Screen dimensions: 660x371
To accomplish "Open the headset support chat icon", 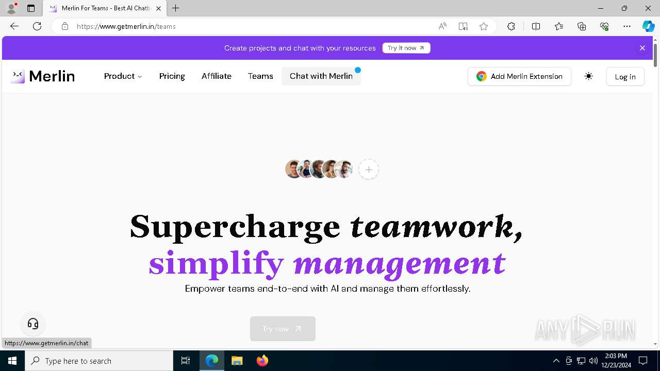I will pos(33,324).
